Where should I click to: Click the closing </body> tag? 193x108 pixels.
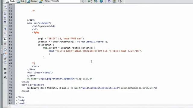(x=21, y=100)
